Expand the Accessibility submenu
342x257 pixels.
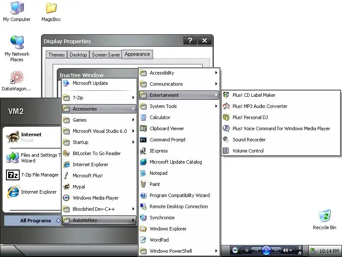(179, 73)
